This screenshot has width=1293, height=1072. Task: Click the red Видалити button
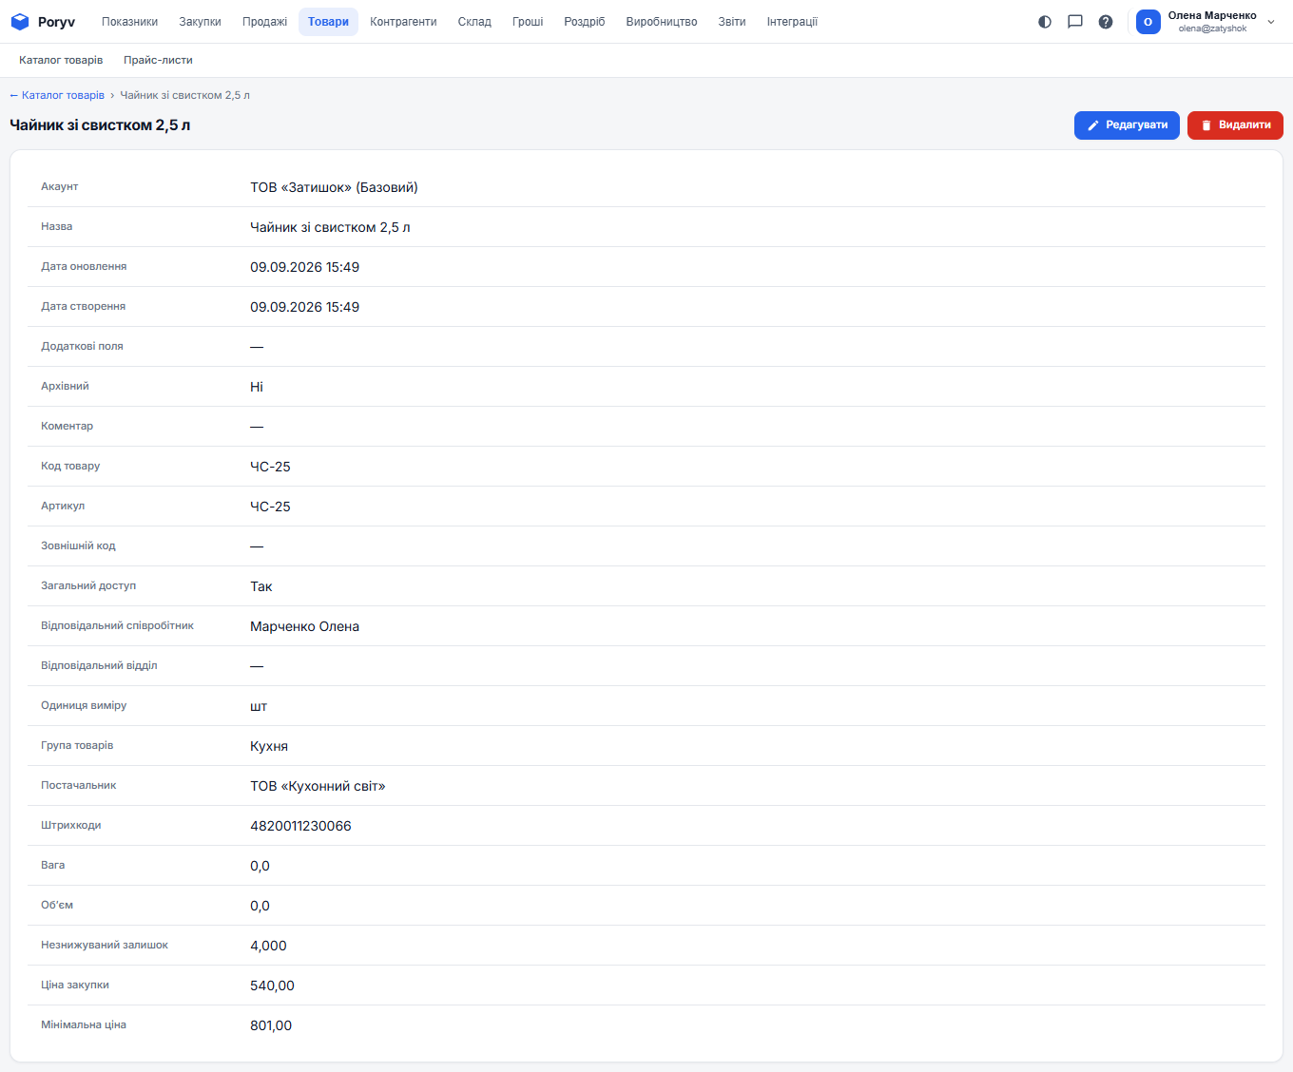1235,125
